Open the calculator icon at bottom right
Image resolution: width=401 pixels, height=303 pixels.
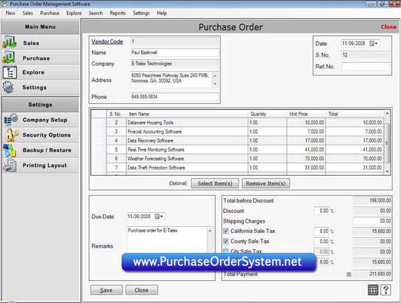pos(373,290)
